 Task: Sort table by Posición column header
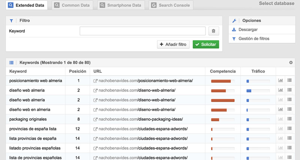point(78,71)
